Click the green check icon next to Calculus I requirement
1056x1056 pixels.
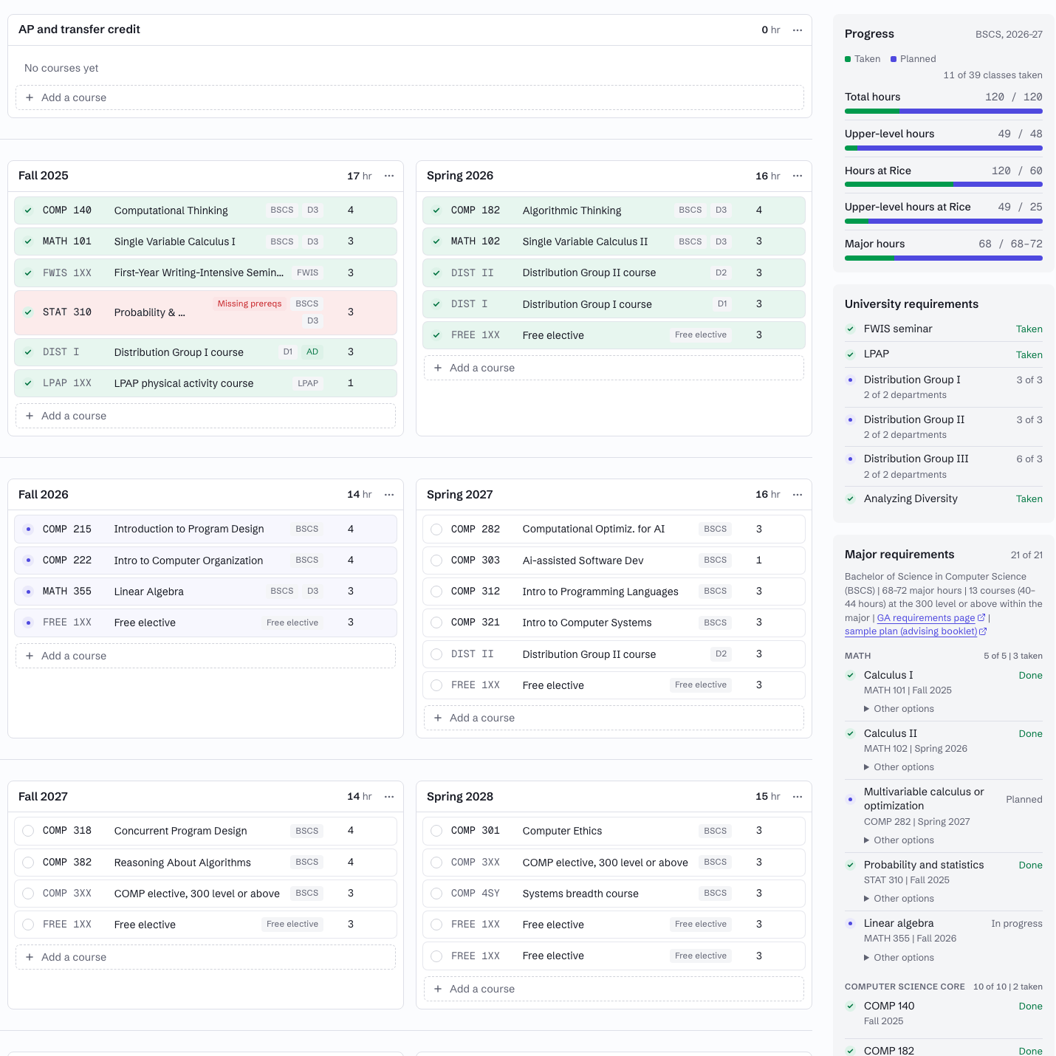(850, 676)
